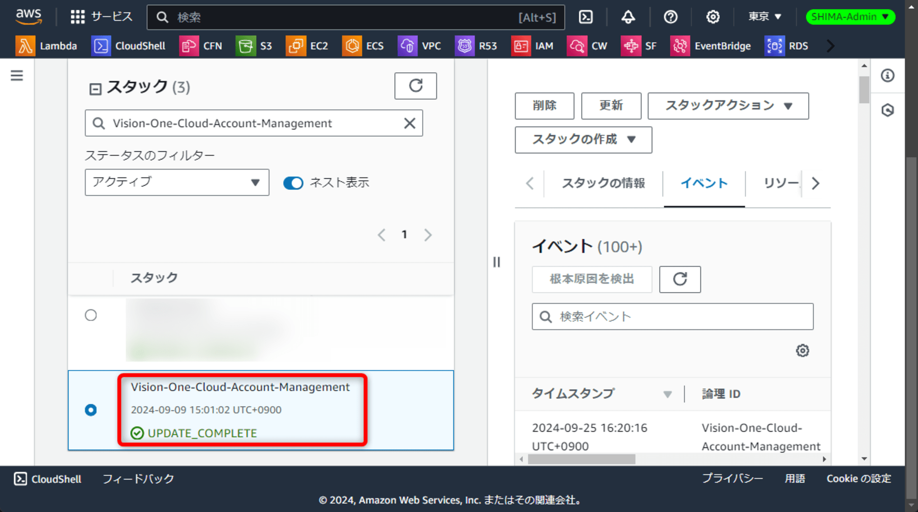Click the horizontal events scrollbar
The image size is (918, 512).
582,459
